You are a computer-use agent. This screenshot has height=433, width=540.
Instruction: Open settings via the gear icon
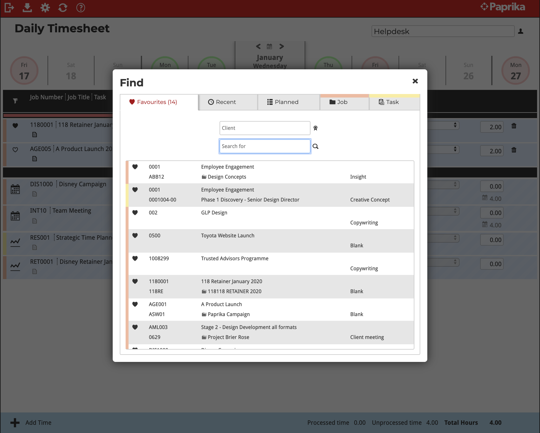click(45, 8)
